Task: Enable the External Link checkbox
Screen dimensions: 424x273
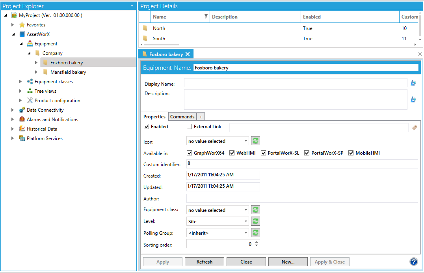Action: tap(190, 127)
